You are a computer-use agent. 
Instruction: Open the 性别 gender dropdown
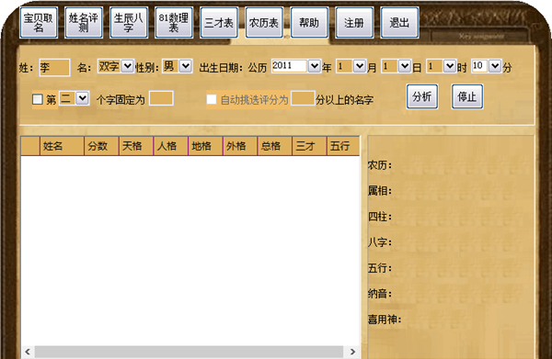186,66
